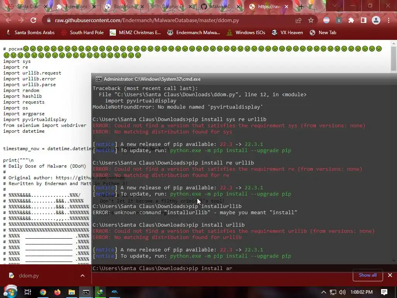Click the cmd prompt line 'pip install ar'
Viewport: 397px width, 298px height.
(x=162, y=269)
